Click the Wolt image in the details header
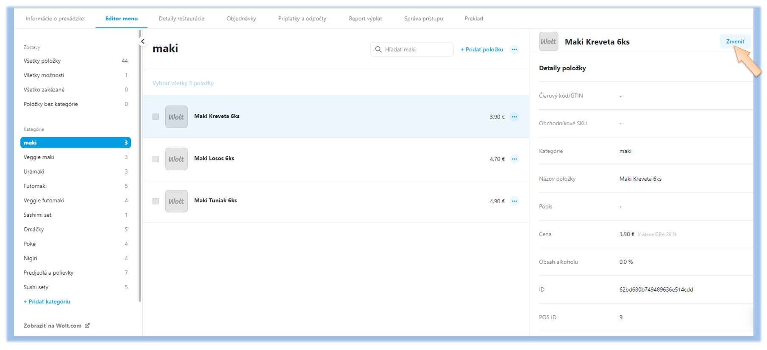The height and width of the screenshot is (350, 767). pos(548,41)
